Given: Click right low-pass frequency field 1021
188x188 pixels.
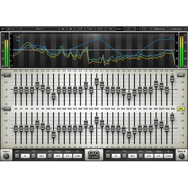Looking at the screenshot, I should (x=133, y=156).
